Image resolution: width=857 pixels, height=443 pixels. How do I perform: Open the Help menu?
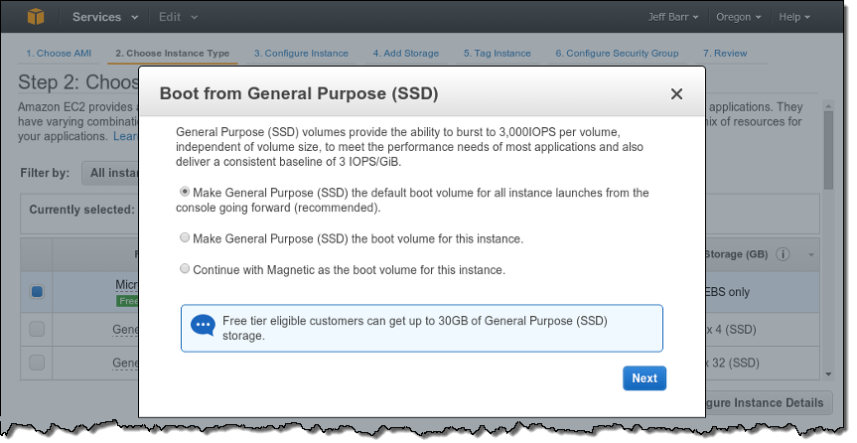(x=795, y=18)
